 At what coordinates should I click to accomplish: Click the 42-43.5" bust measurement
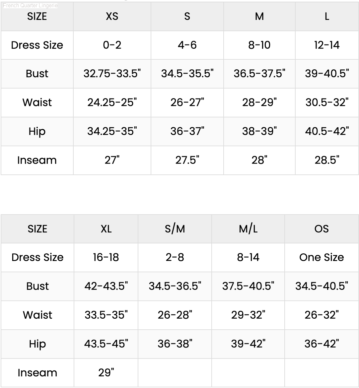coord(106,286)
